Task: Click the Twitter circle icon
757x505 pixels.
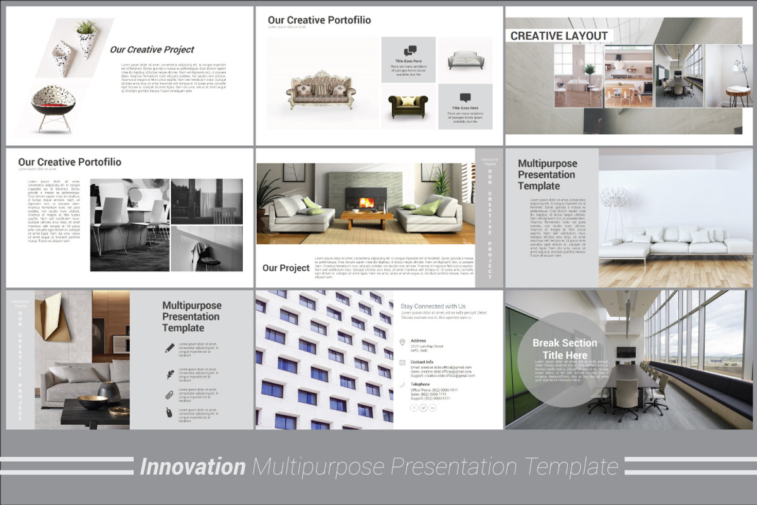Action: coord(423,408)
